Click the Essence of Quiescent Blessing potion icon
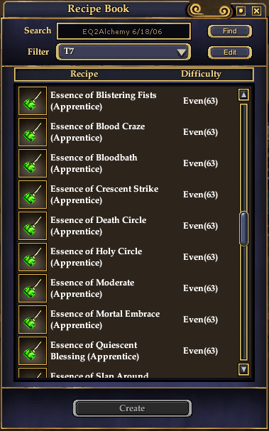 click(33, 351)
